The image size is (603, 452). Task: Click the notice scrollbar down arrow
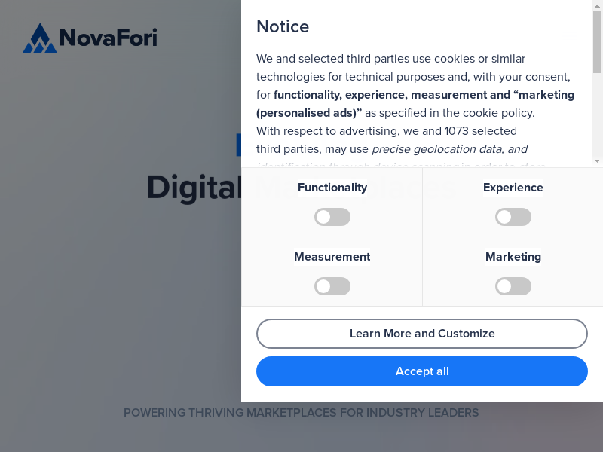click(x=597, y=161)
